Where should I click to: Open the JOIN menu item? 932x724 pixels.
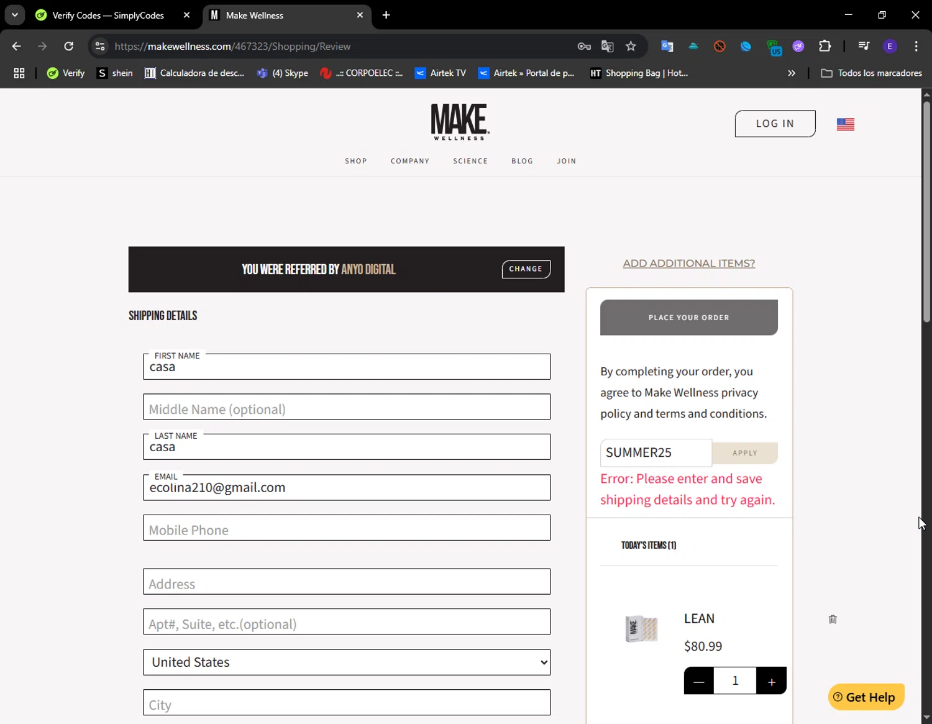(567, 161)
